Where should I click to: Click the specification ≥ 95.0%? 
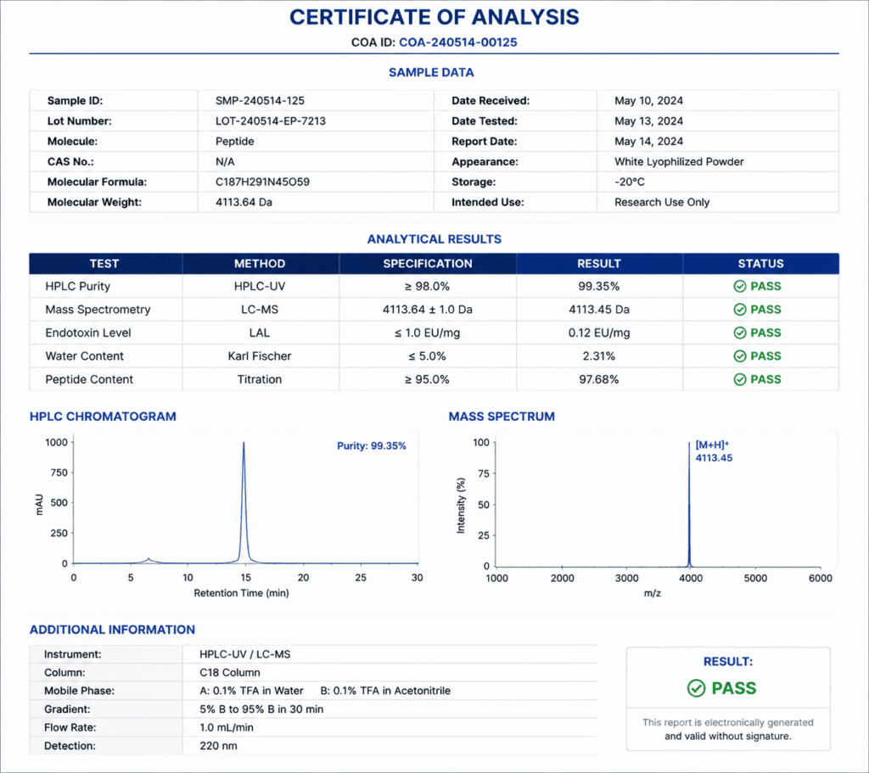[427, 379]
